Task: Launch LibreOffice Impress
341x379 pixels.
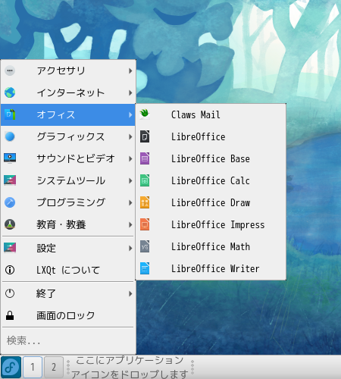Action: click(211, 224)
